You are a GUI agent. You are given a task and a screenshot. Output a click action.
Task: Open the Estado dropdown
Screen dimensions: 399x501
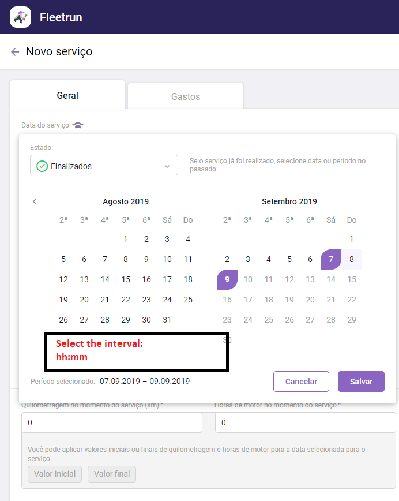pos(104,166)
